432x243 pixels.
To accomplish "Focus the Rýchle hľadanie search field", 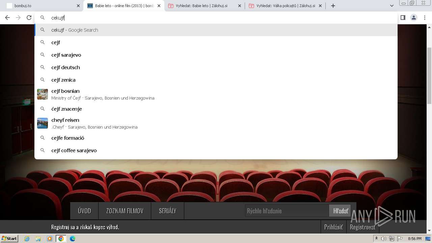I will tap(287, 211).
